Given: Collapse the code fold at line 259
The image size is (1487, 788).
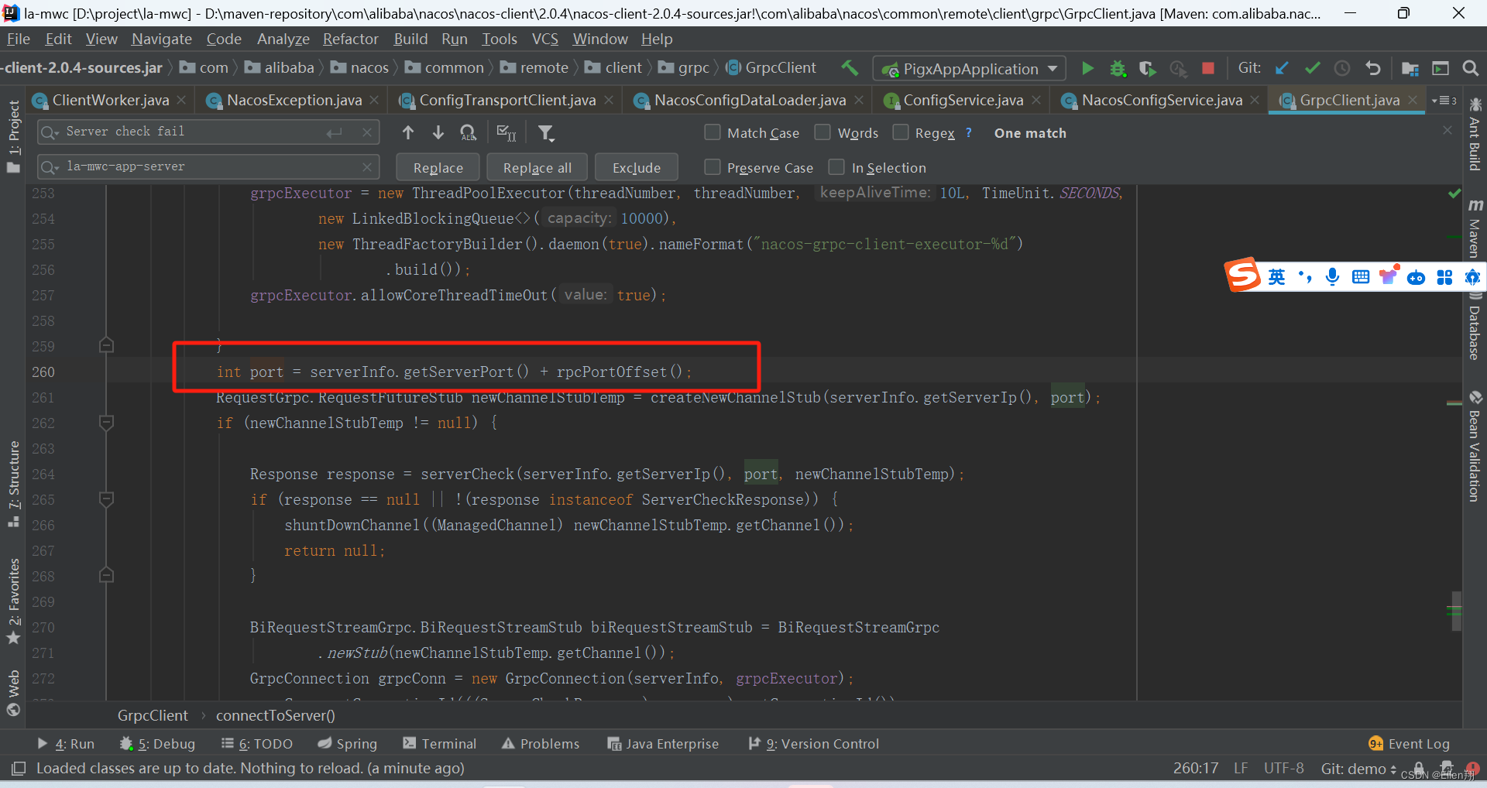Looking at the screenshot, I should tap(107, 345).
